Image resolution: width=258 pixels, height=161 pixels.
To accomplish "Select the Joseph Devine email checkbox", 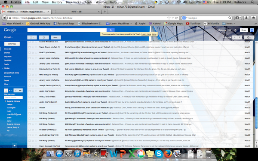I will [x=30, y=85].
